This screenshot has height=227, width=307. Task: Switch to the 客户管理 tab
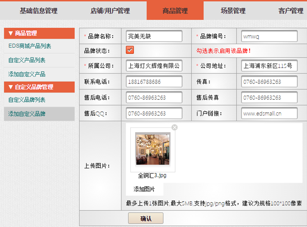click(291, 11)
